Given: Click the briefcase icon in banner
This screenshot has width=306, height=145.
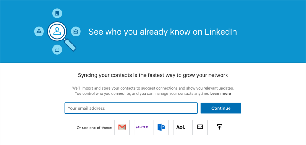Looking at the screenshot, I should 57,49.
